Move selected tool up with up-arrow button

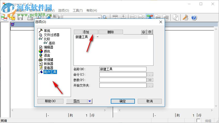pos(143,32)
